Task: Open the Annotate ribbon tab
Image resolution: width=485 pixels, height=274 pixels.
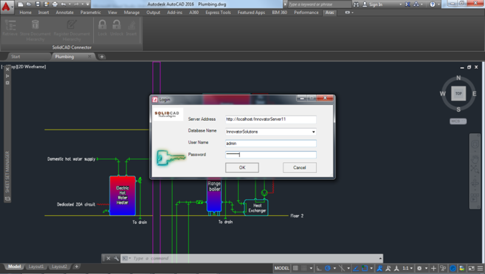Action: (64, 12)
